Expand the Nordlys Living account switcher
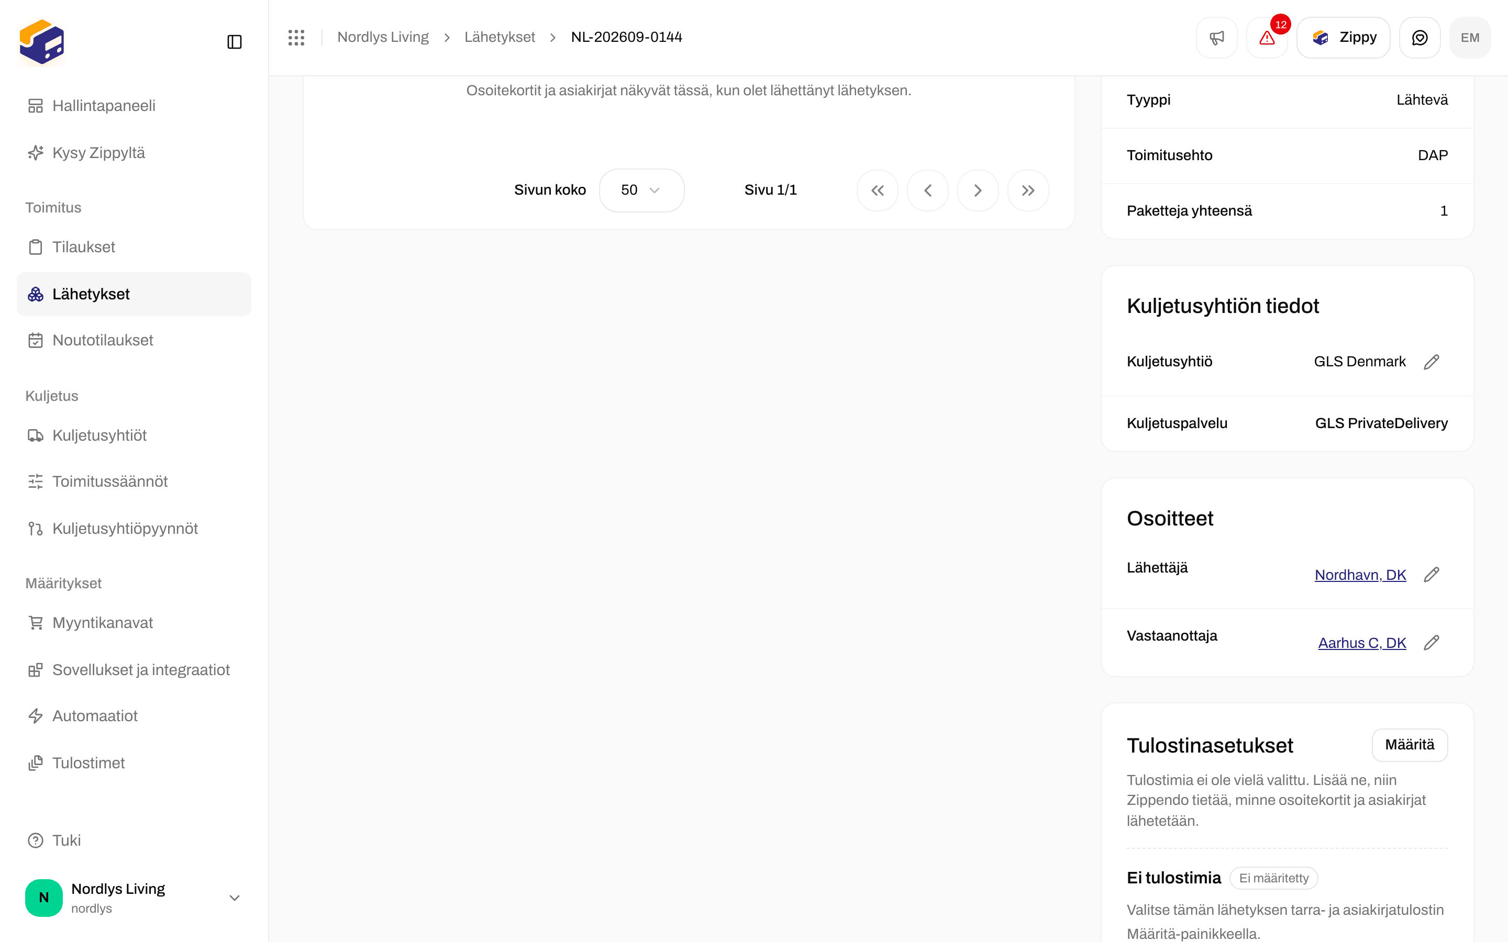The image size is (1508, 942). (134, 898)
